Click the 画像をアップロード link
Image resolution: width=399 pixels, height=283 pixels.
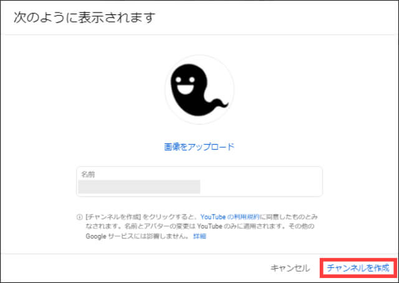tap(199, 147)
